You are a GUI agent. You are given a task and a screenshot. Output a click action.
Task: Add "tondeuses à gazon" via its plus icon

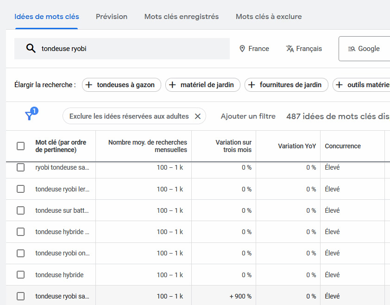coord(88,85)
